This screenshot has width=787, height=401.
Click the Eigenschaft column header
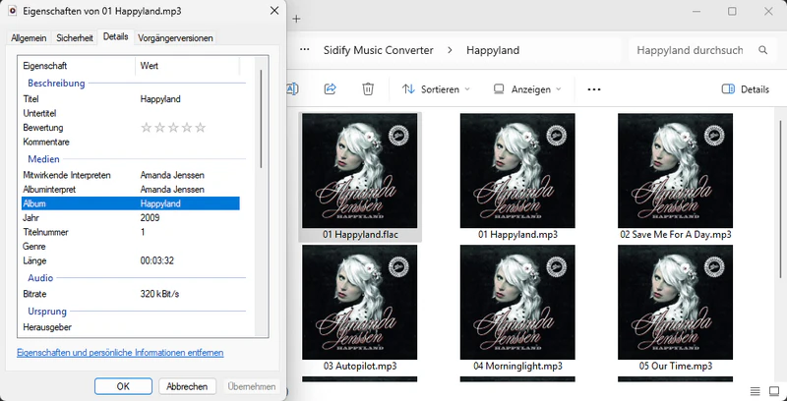[x=77, y=66]
